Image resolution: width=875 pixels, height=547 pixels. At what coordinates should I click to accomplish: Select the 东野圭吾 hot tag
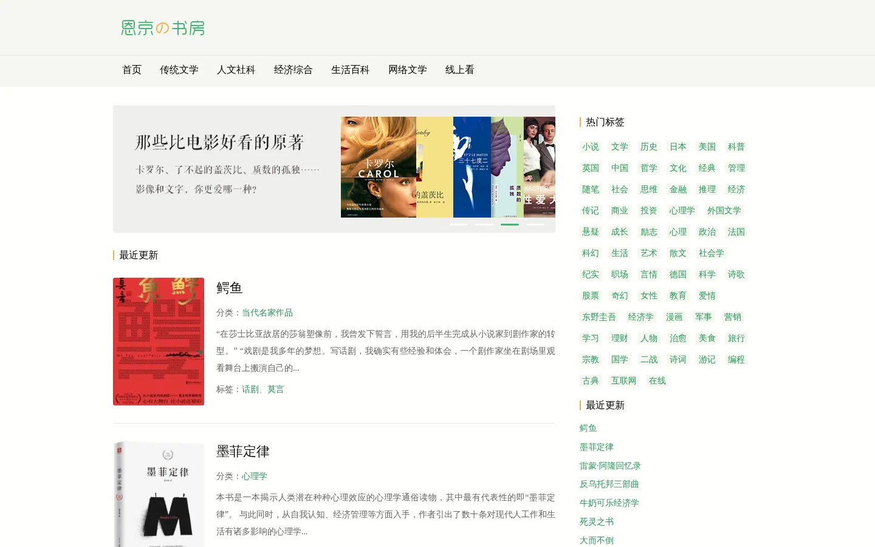point(599,317)
